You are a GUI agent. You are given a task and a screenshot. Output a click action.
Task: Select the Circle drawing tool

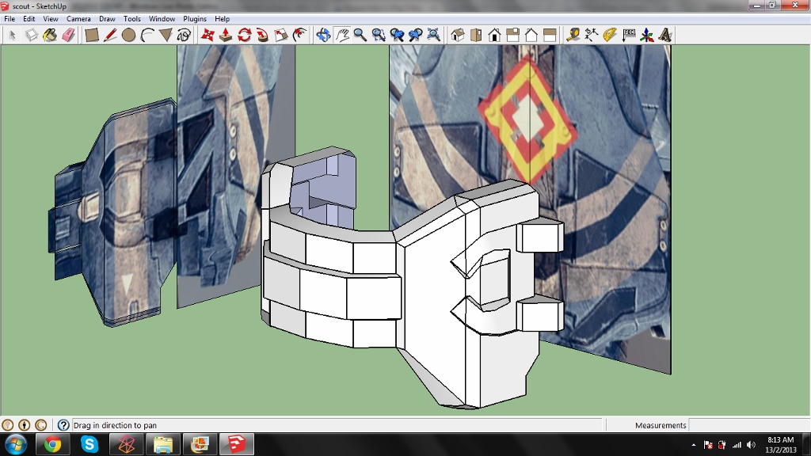(129, 35)
